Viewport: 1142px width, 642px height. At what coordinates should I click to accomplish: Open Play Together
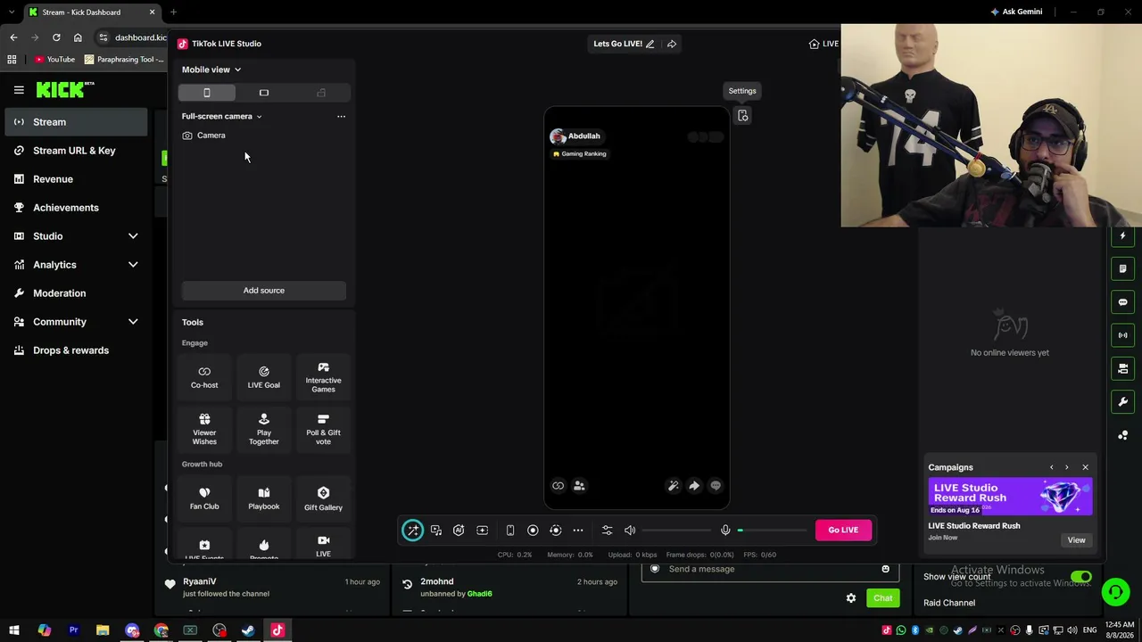pyautogui.click(x=263, y=429)
